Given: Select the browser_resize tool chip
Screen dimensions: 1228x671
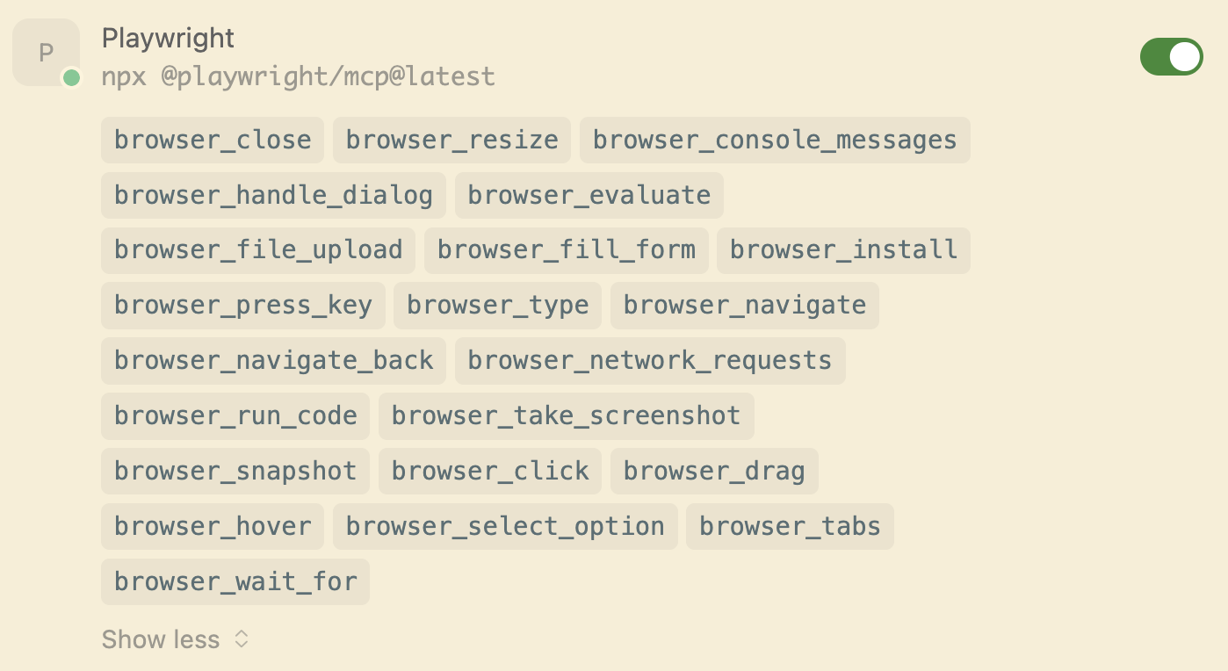Looking at the screenshot, I should click(451, 141).
